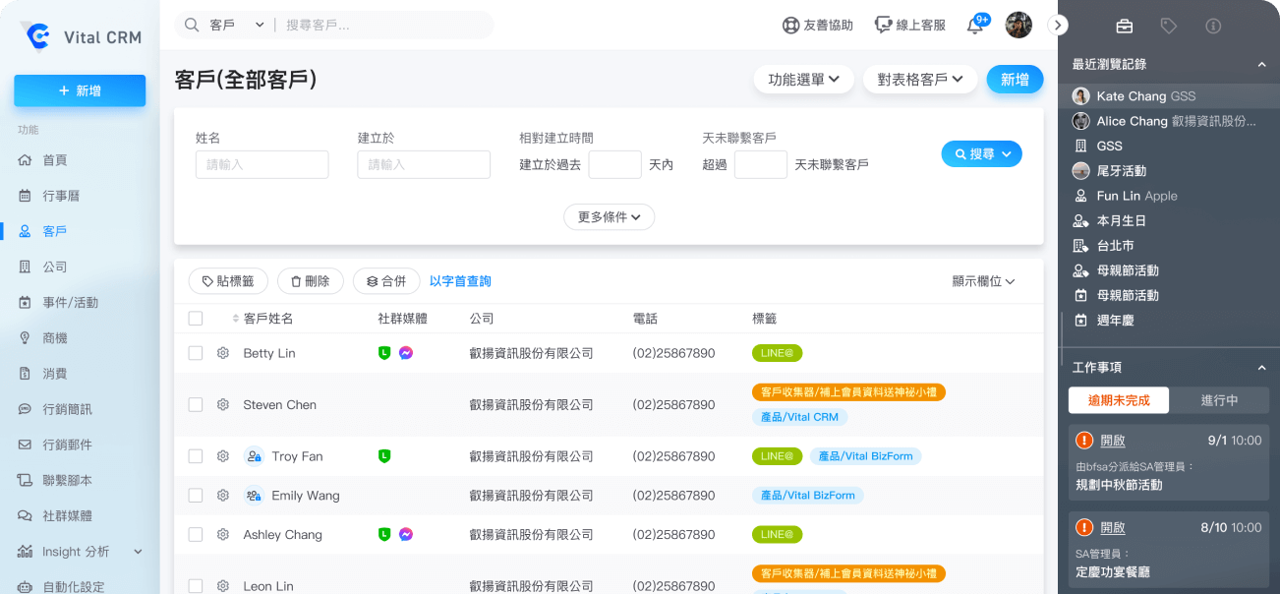Open the 功能選單 dropdown

coord(803,80)
